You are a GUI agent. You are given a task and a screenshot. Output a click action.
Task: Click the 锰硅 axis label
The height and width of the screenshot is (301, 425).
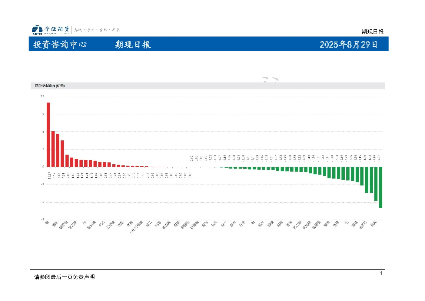[x=271, y=224]
